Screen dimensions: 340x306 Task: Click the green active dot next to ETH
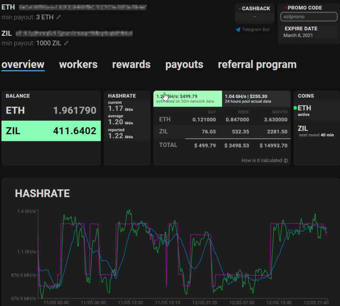[295, 108]
